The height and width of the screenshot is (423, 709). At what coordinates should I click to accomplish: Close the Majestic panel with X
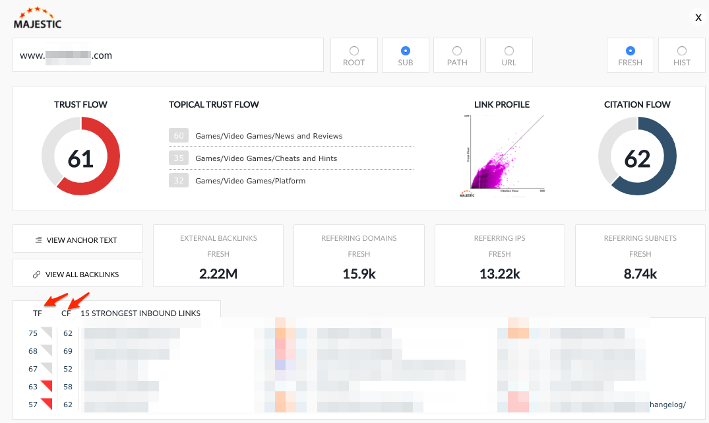698,18
